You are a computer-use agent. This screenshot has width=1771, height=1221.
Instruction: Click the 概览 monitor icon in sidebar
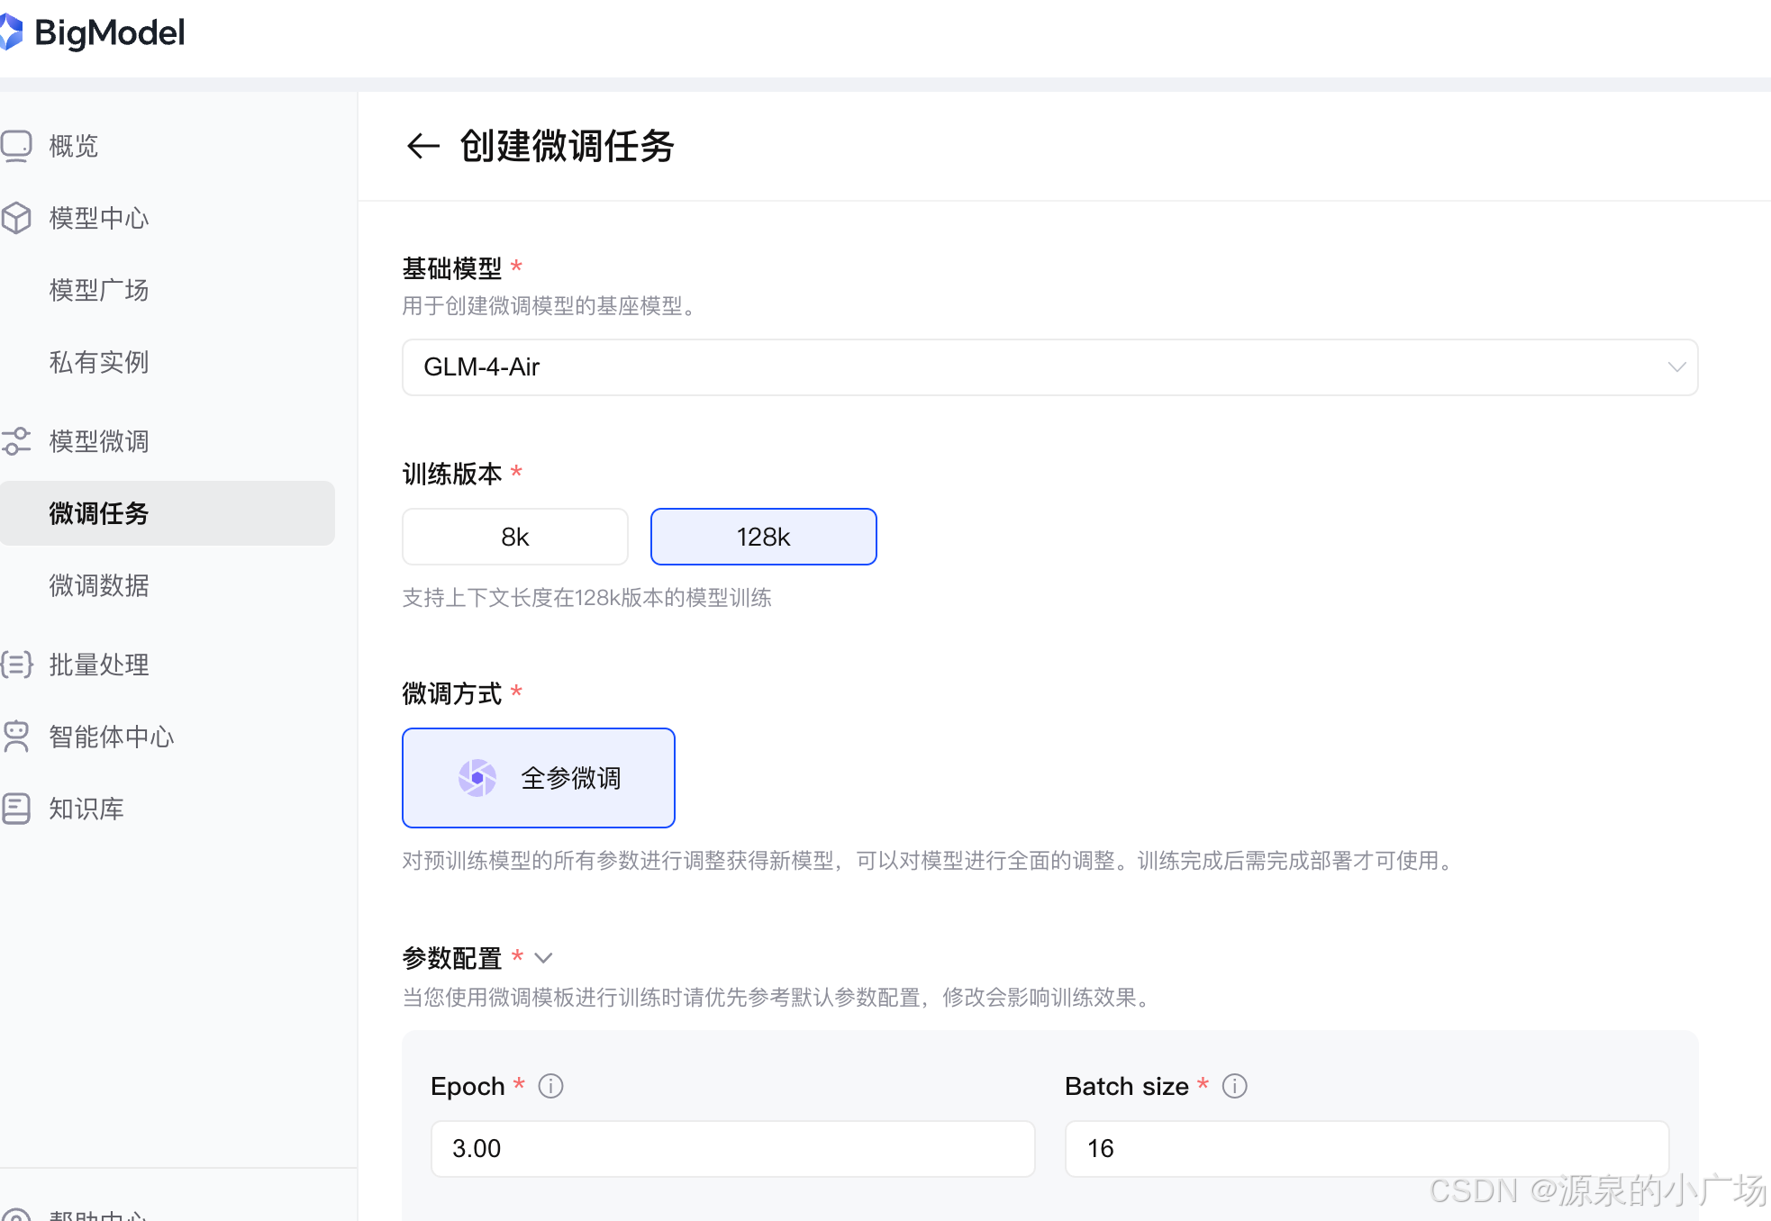(x=16, y=146)
